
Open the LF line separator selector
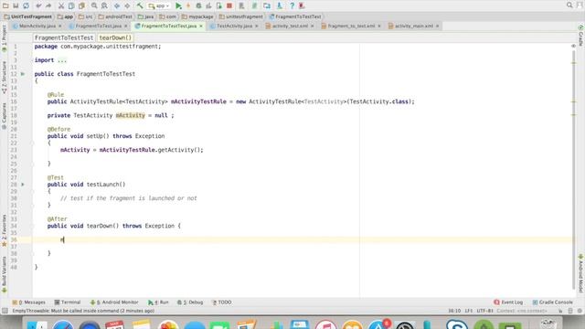(468, 311)
